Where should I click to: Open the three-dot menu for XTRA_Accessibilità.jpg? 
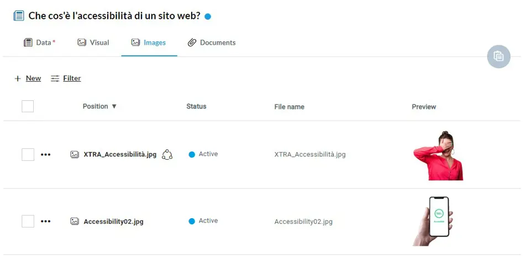tap(45, 154)
